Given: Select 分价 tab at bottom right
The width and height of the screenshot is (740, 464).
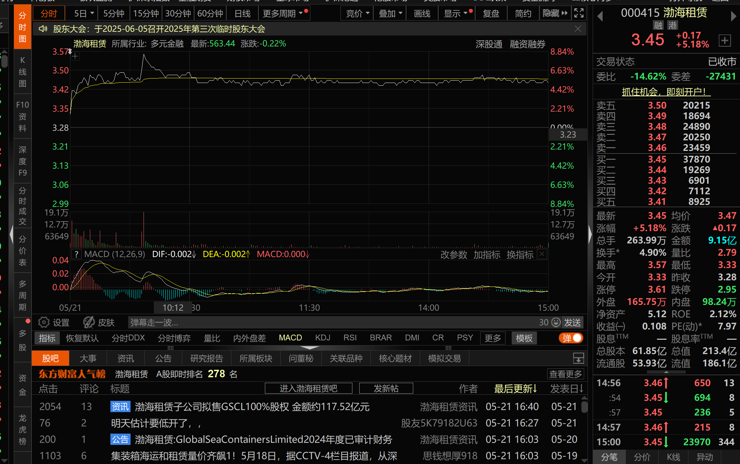Looking at the screenshot, I should [x=642, y=457].
